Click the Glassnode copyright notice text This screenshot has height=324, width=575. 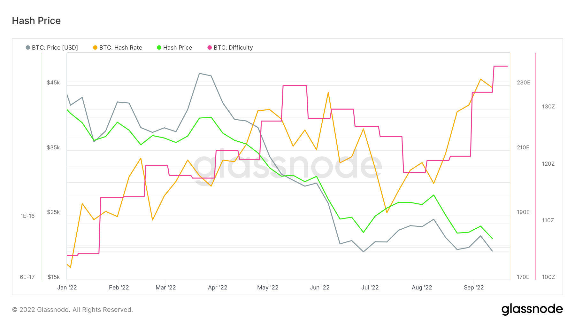pos(73,310)
